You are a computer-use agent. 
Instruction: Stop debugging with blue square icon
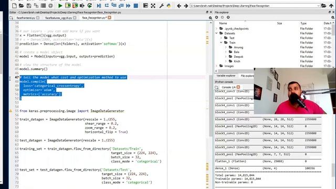(135, 6)
